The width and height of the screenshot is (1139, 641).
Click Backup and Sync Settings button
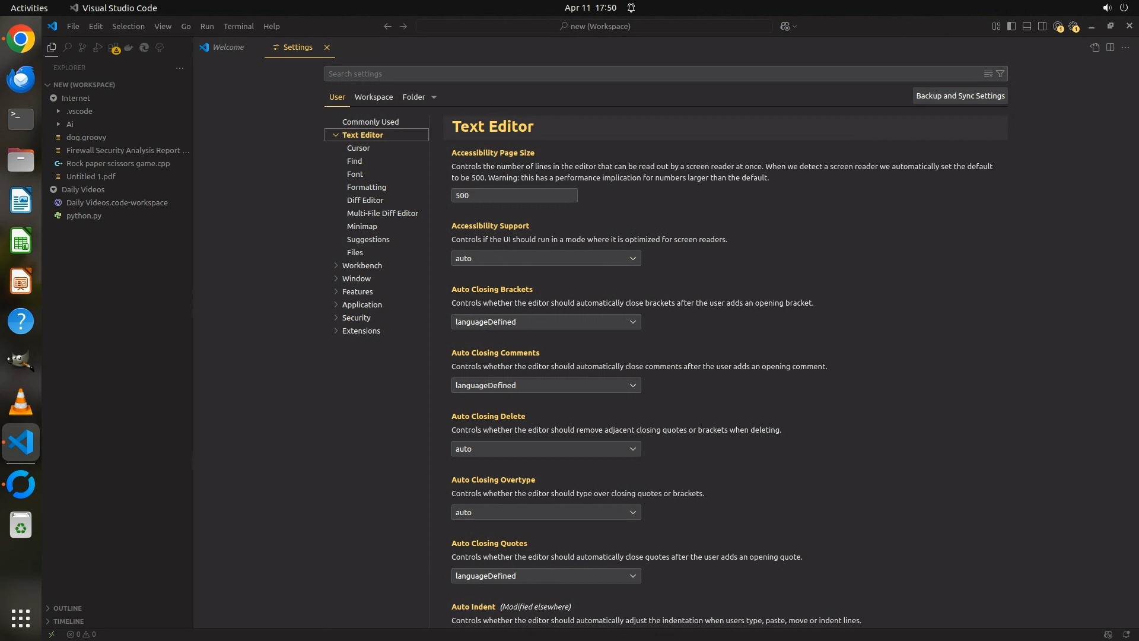point(960,96)
